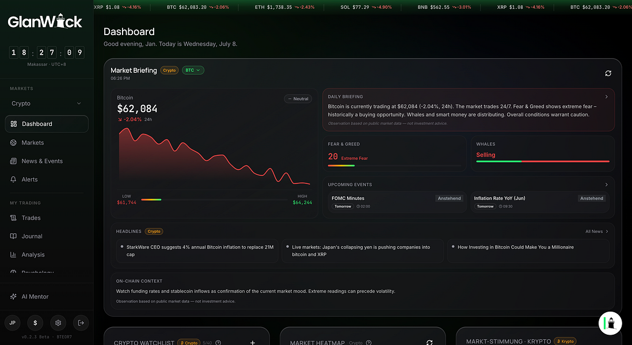Open the Inflation Rate YoY event card

[540, 202]
